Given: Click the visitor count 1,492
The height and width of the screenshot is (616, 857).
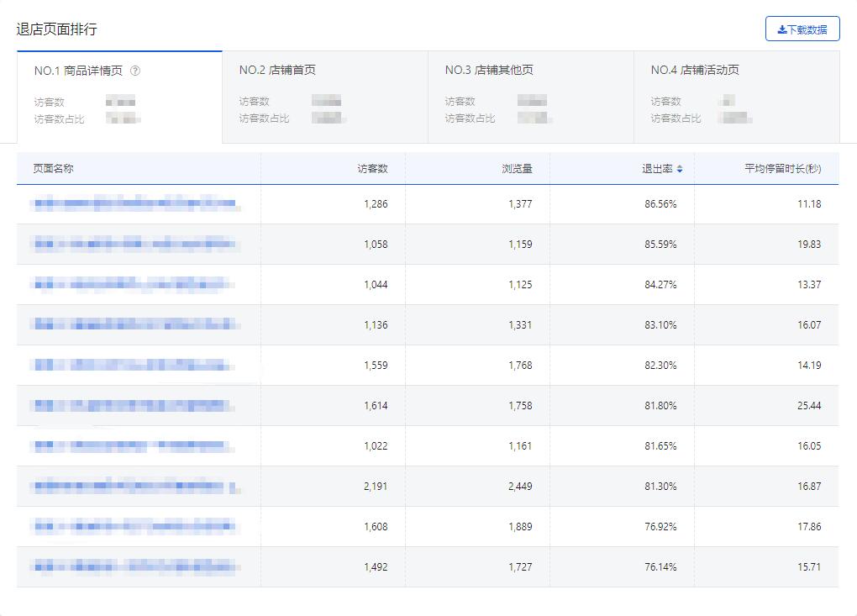Looking at the screenshot, I should 376,566.
